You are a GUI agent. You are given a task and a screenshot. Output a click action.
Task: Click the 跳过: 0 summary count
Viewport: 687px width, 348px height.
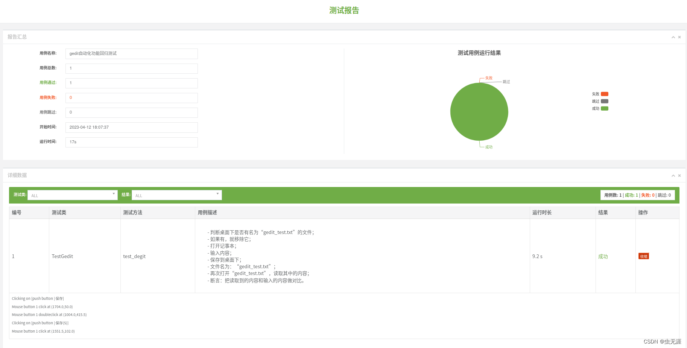coord(664,195)
